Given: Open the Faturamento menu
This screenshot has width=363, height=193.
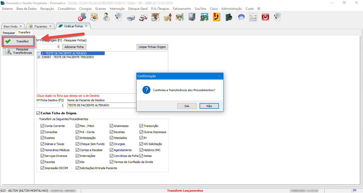Looking at the screenshot, I should [182, 9].
